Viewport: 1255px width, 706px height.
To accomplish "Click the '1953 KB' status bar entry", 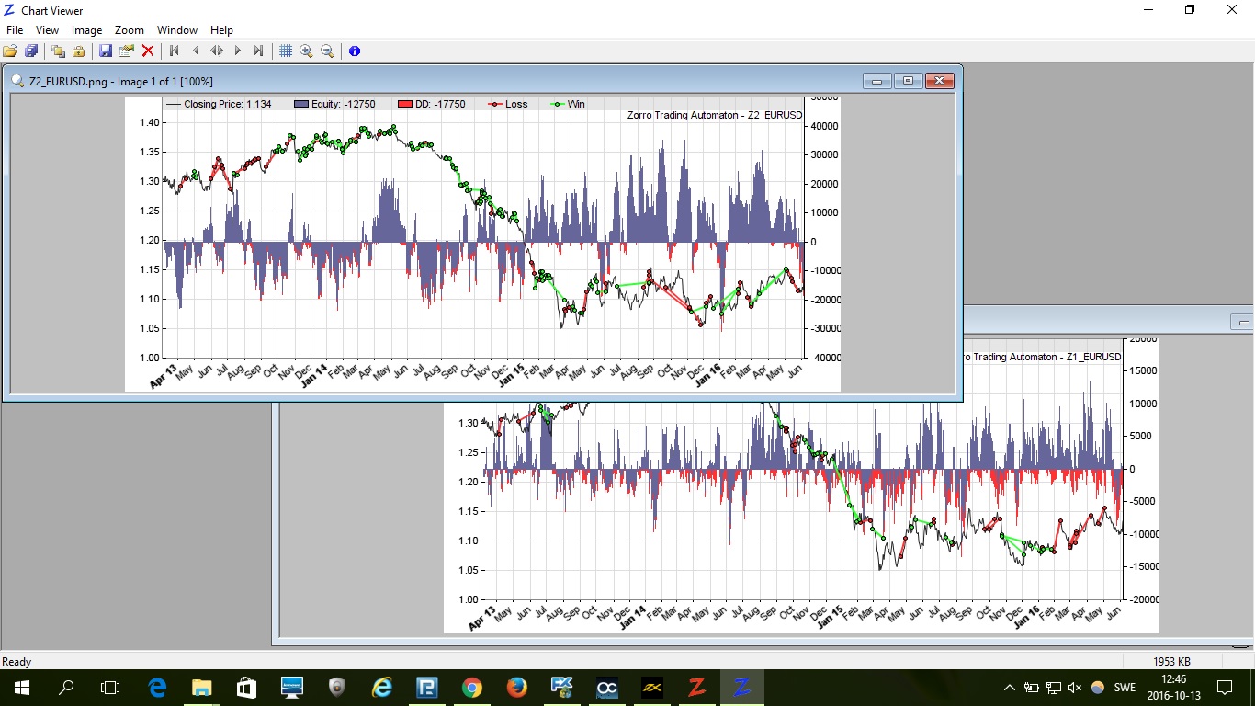I will click(1171, 662).
